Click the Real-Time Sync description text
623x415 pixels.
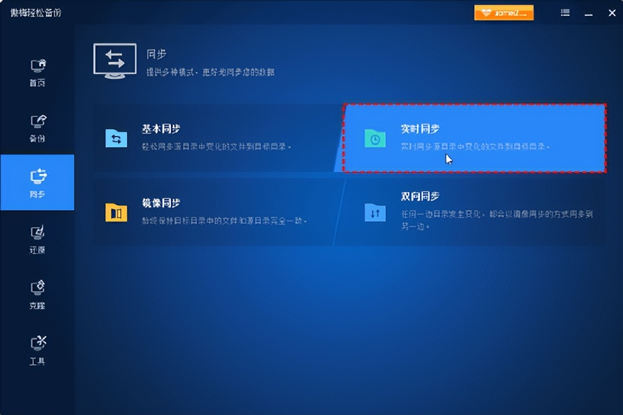475,147
